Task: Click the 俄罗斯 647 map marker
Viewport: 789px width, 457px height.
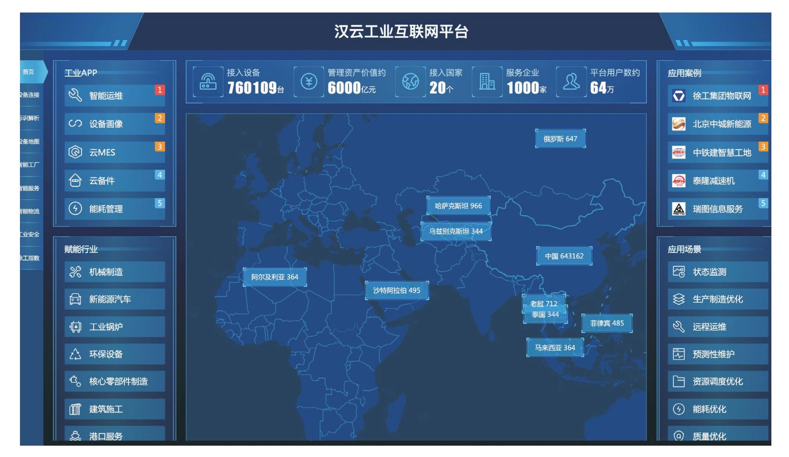Action: tap(560, 139)
